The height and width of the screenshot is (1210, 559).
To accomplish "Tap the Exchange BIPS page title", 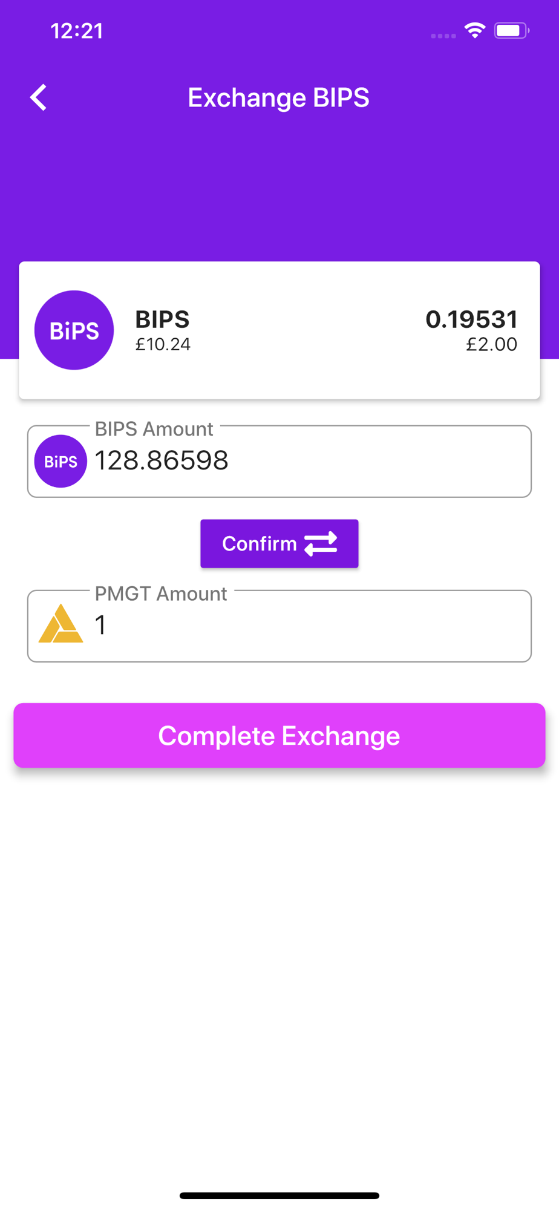I will tap(278, 97).
